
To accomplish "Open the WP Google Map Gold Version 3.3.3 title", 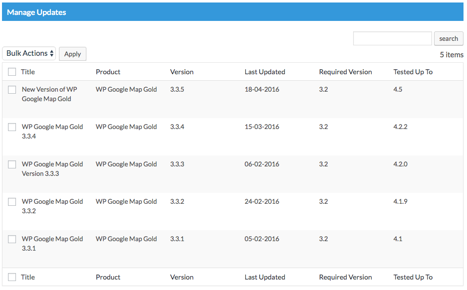I will (x=52, y=169).
